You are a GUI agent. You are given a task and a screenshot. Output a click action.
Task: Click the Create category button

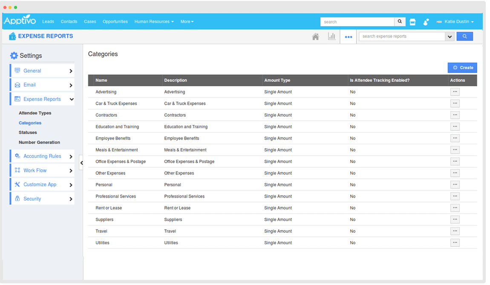point(462,68)
